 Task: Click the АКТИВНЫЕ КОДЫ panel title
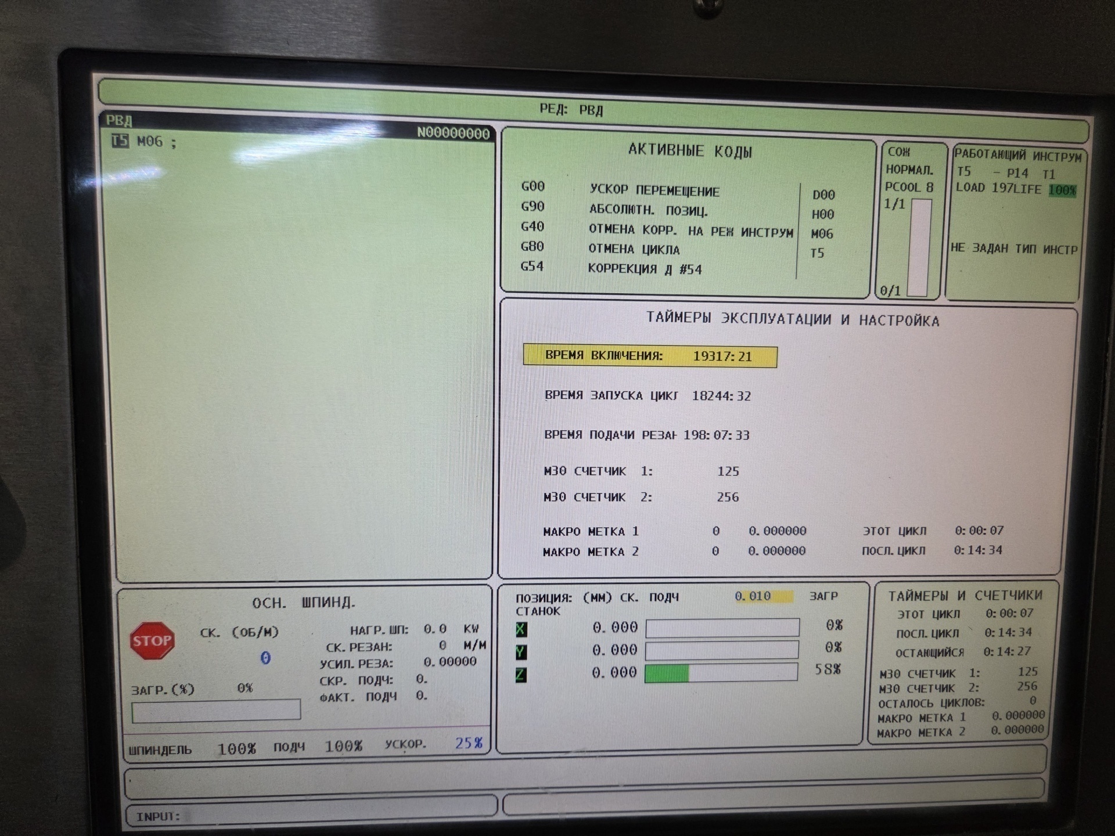coord(690,152)
